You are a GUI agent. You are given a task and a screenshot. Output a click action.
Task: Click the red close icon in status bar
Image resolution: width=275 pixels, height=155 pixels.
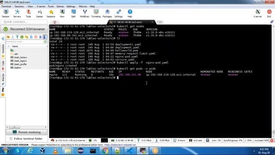(272, 140)
